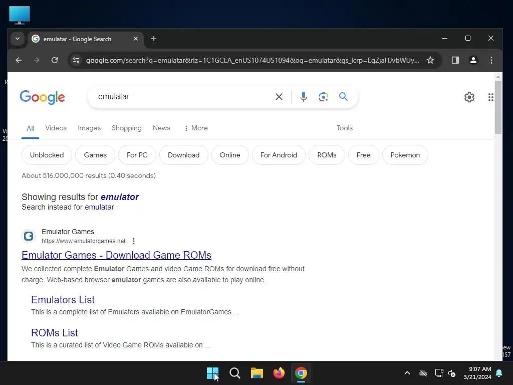513x385 pixels.
Task: Open network status tray icon
Action: (x=439, y=373)
